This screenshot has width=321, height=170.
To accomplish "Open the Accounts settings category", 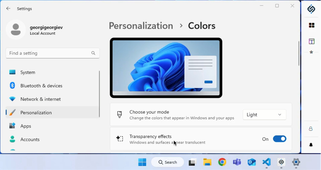I will coord(52,139).
